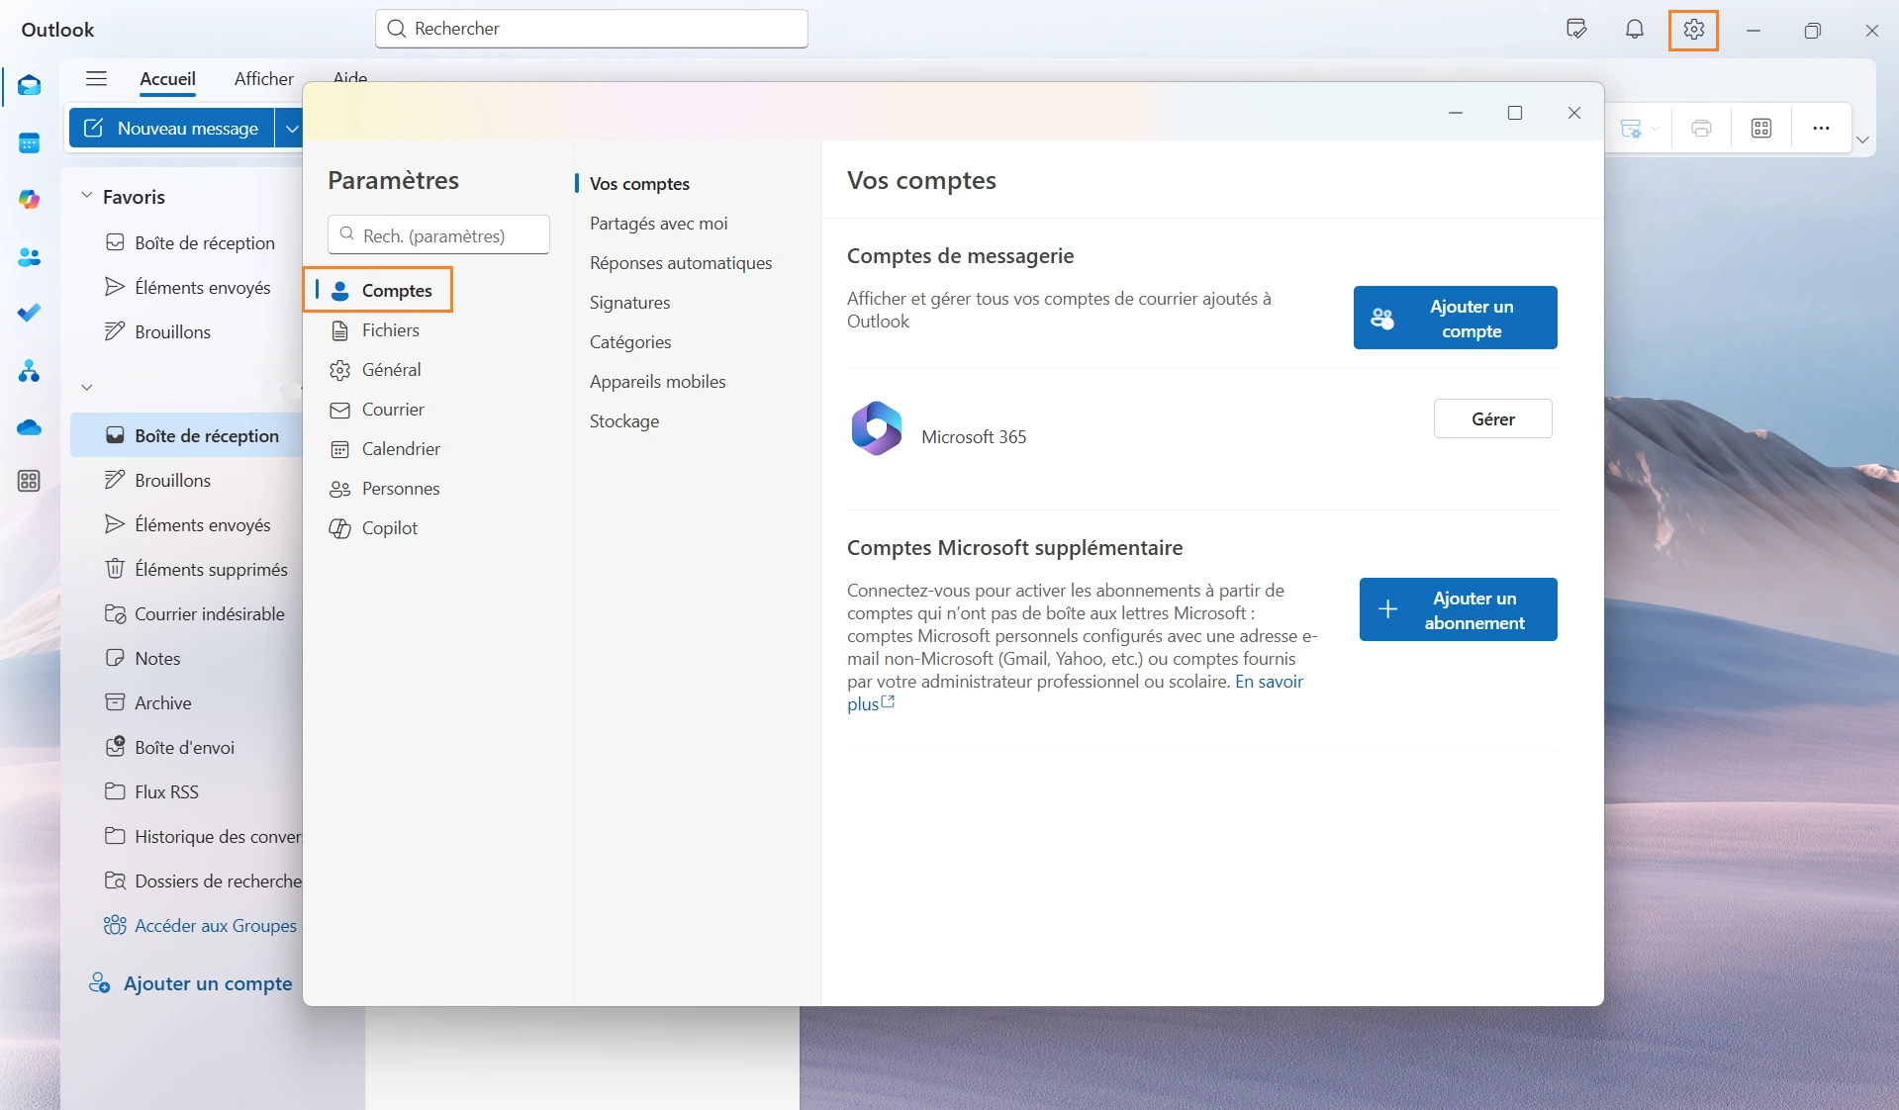Screen dimensions: 1899x1110
Task: Open OneDrive cloud icon in sidebar
Action: pyautogui.click(x=29, y=427)
